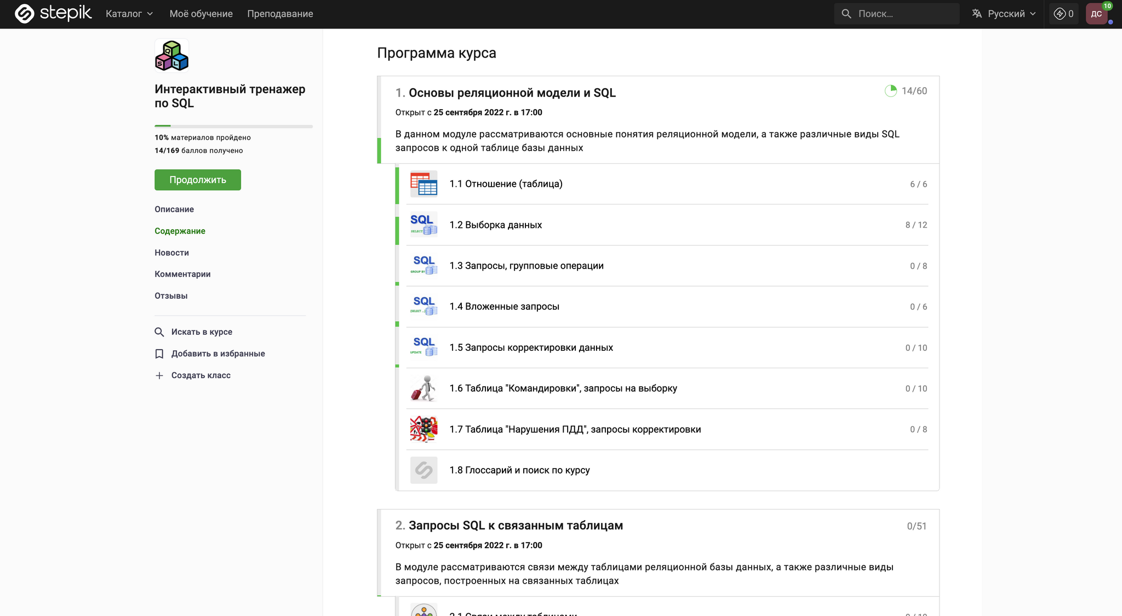Click the module 1 progress pie icon
Screen dimensions: 1122x616
[891, 91]
